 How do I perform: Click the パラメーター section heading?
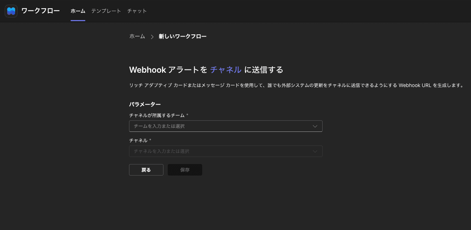coord(145,104)
